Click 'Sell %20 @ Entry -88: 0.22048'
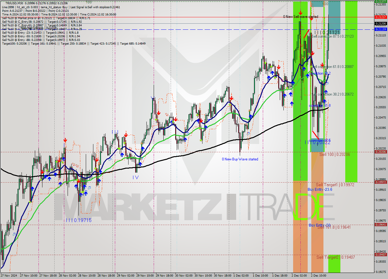Screen dimensions: 388x279 tap(22, 40)
